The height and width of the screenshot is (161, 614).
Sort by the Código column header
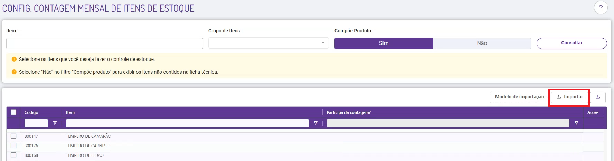[31, 112]
